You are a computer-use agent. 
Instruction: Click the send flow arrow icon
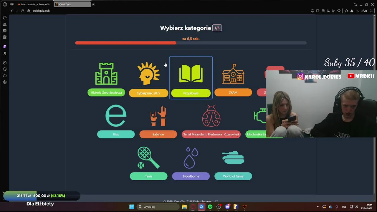click(x=333, y=11)
